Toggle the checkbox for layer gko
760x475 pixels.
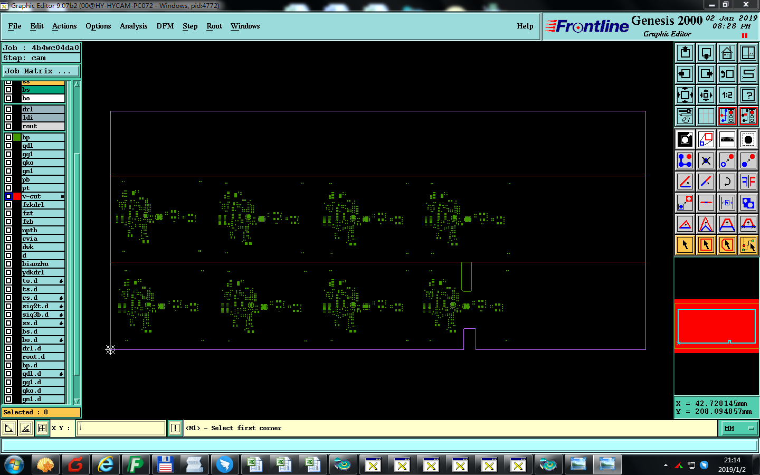coord(8,163)
